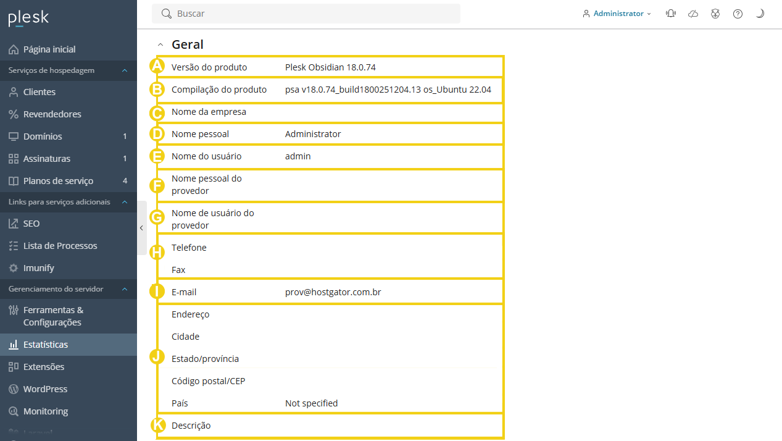Open the Domínios menu item
The height and width of the screenshot is (441, 782).
43,136
